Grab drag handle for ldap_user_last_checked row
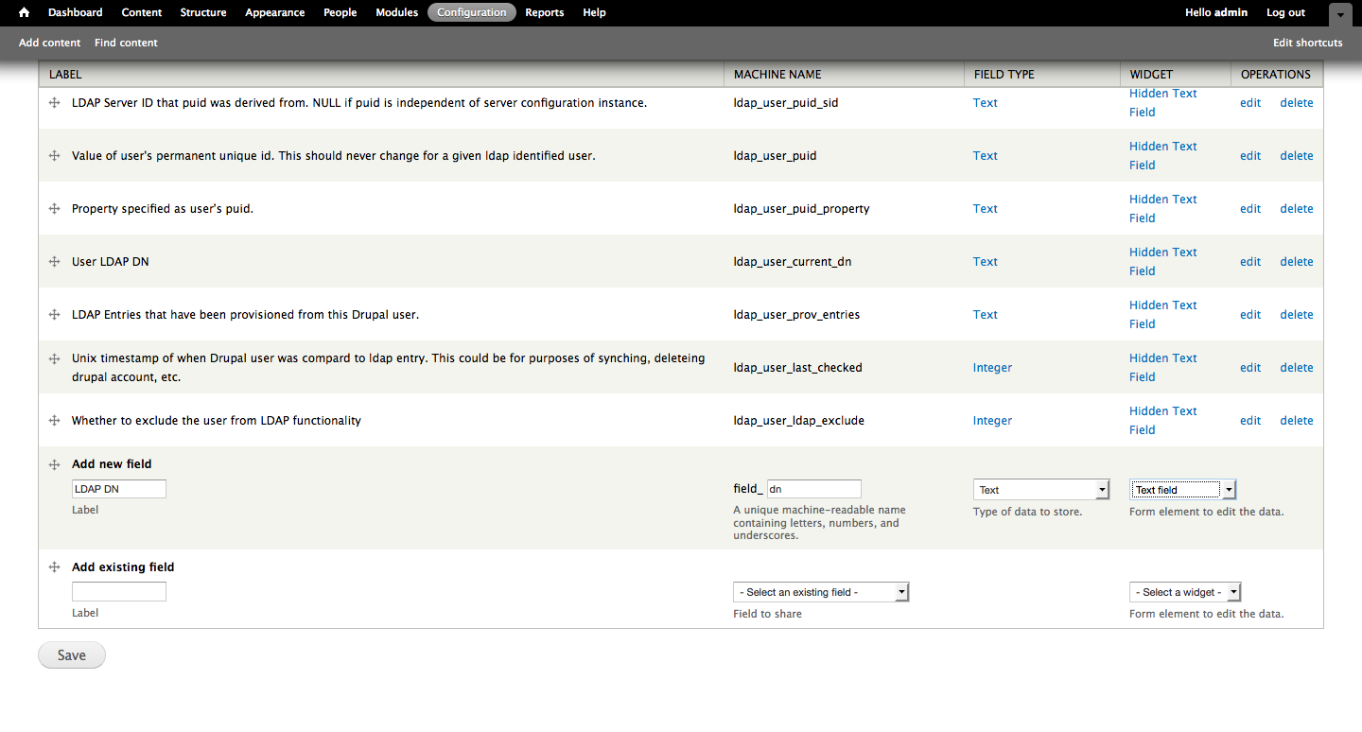Image resolution: width=1362 pixels, height=732 pixels. coord(55,358)
